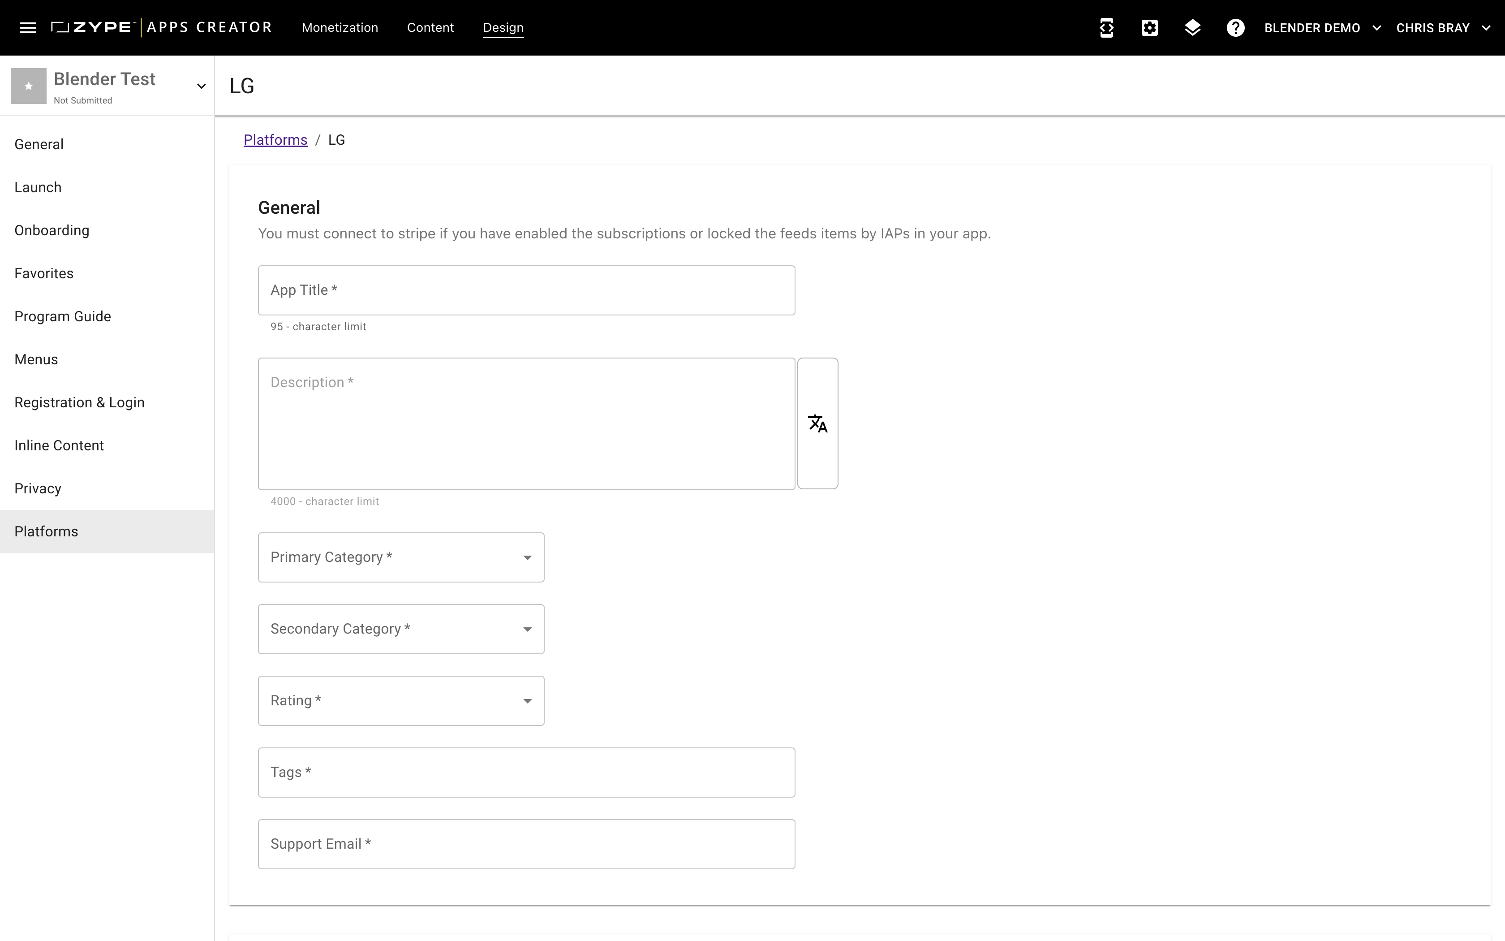Open Menus in the sidebar
This screenshot has width=1505, height=941.
[107, 359]
